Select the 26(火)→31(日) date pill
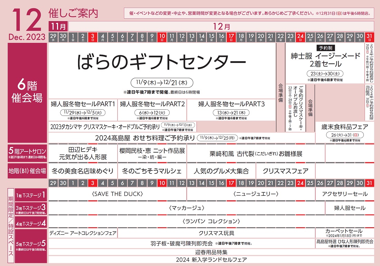The image size is (380, 266). click(x=345, y=135)
